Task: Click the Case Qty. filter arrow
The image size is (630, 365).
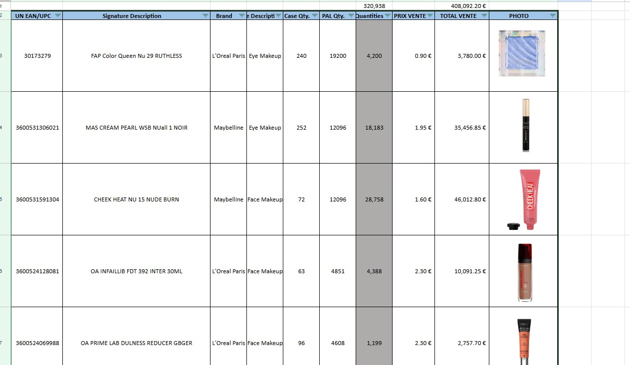Action: [x=315, y=16]
